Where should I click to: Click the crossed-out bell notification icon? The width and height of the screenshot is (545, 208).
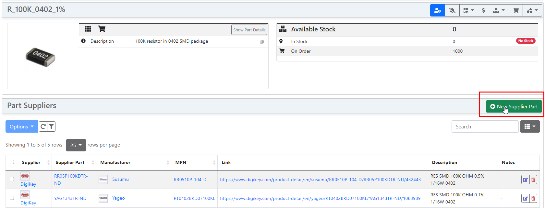pos(452,10)
